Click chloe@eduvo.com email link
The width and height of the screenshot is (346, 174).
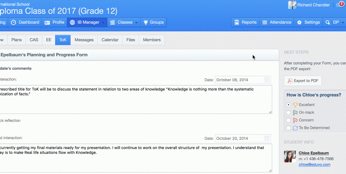tap(315, 164)
